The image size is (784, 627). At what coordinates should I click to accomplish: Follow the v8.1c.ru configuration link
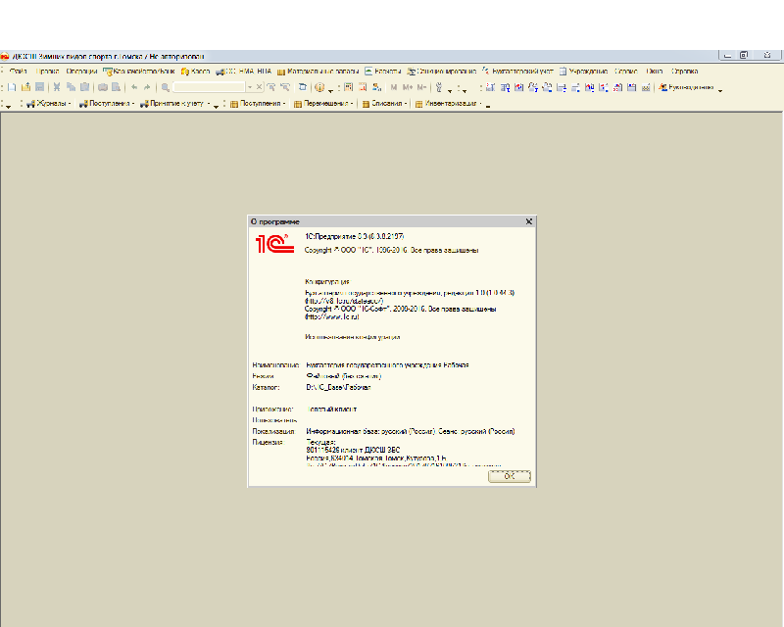pyautogui.click(x=345, y=301)
